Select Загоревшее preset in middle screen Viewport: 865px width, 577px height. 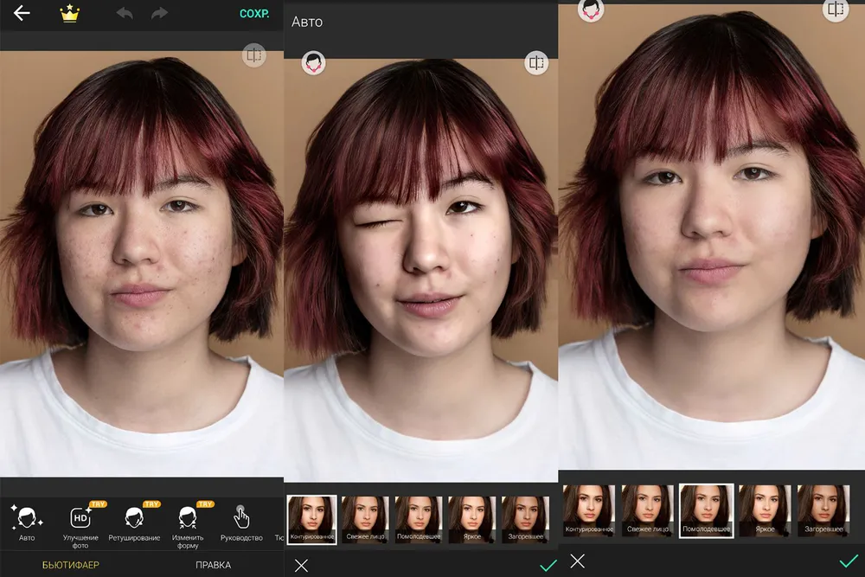point(525,520)
